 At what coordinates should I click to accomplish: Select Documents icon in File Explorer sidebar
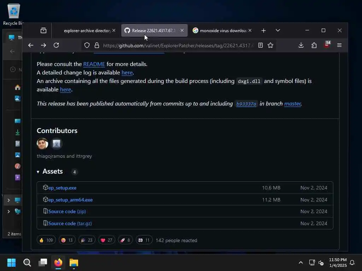click(18, 144)
